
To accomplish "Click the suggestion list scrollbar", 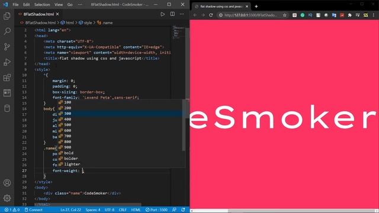I will [184, 125].
